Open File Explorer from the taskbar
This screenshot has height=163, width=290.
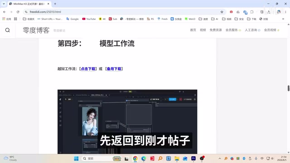point(177,158)
